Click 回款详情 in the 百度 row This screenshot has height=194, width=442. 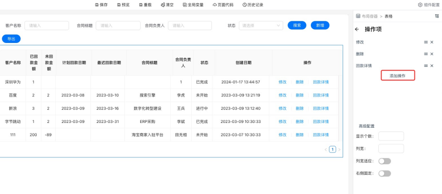tap(321, 95)
